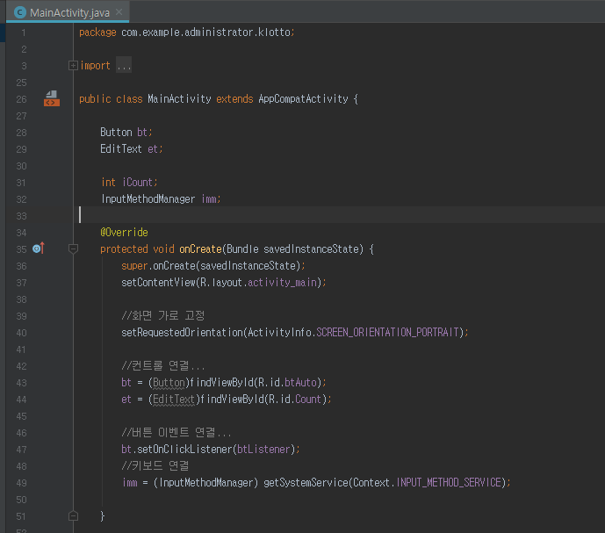Click setContentView method call on line 37

[x=158, y=283]
